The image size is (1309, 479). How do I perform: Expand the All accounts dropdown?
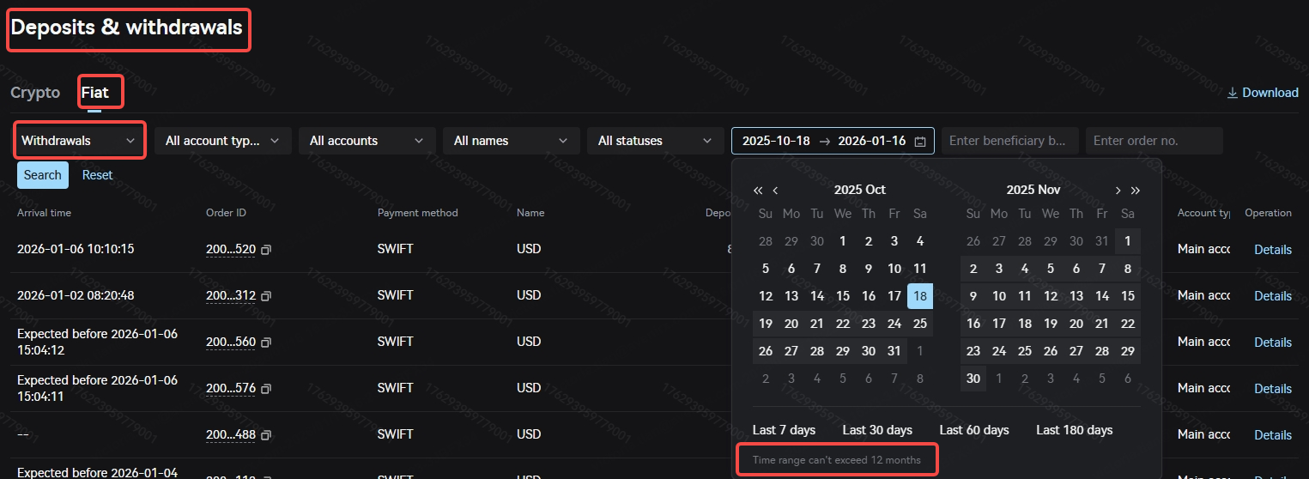click(367, 141)
